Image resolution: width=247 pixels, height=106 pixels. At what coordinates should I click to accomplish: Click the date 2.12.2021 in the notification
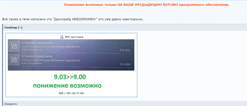point(125,50)
